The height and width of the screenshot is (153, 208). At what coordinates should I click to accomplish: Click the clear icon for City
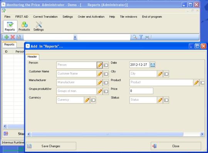click(166, 74)
